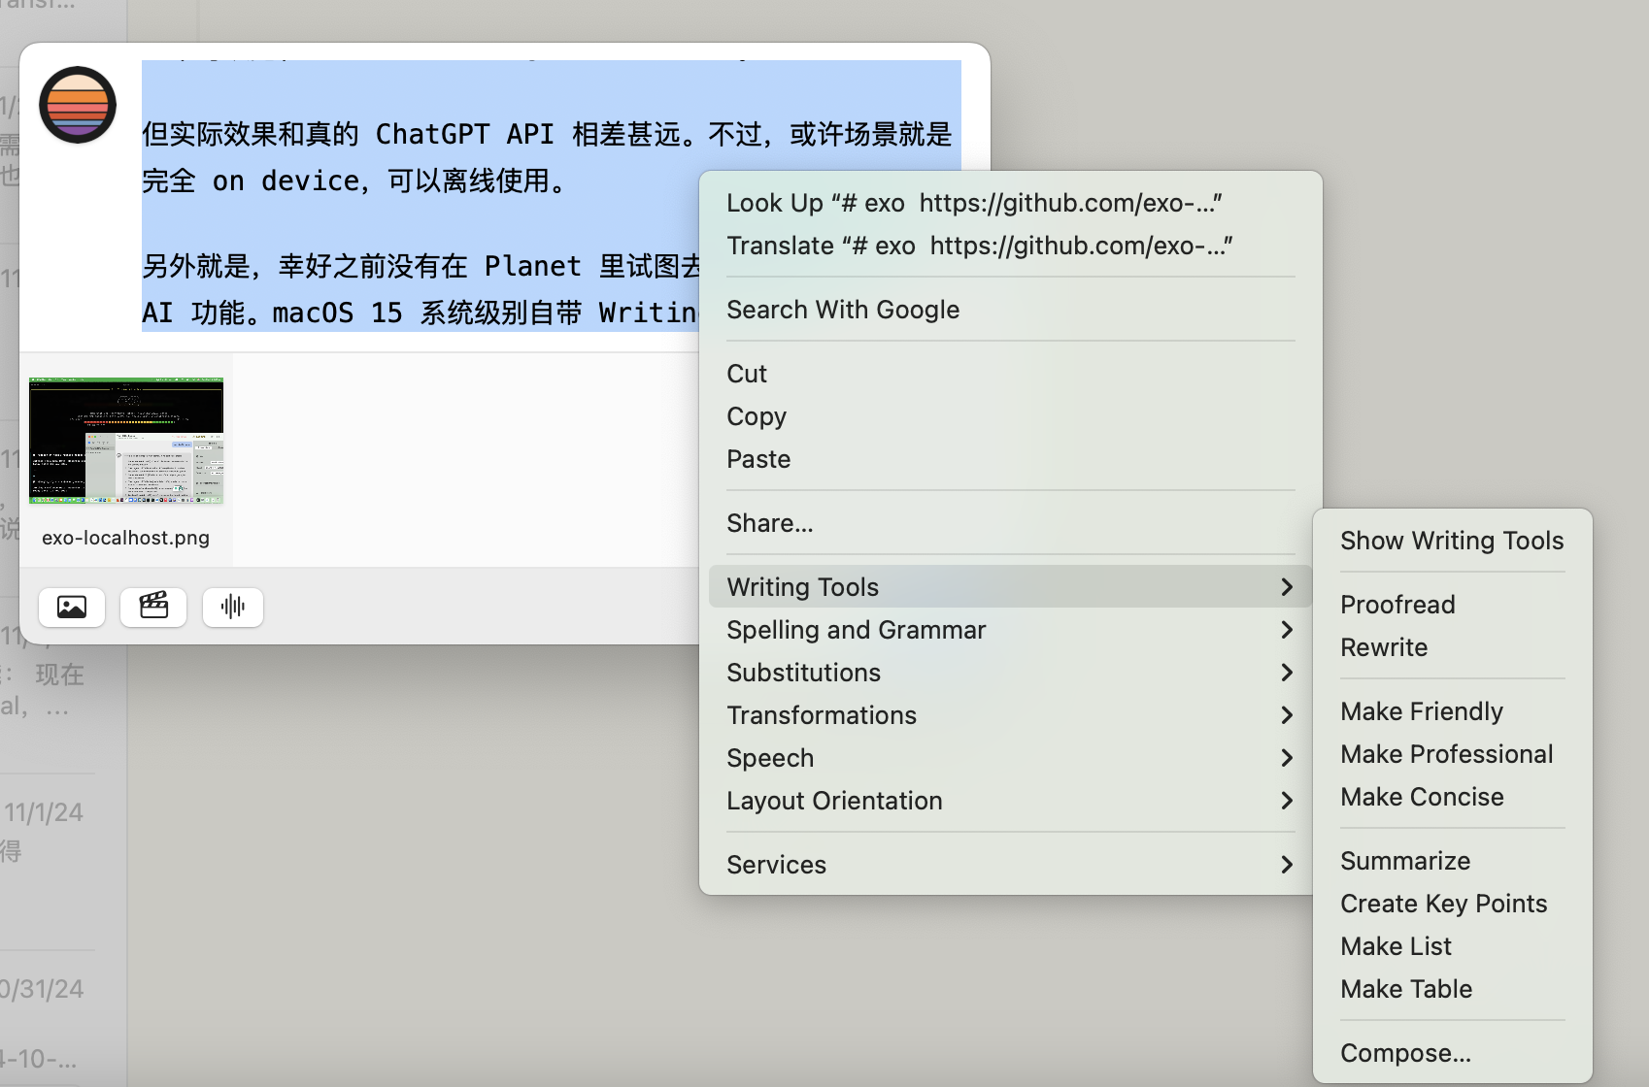Click Show Writing Tools
This screenshot has width=1649, height=1087.
click(1451, 541)
